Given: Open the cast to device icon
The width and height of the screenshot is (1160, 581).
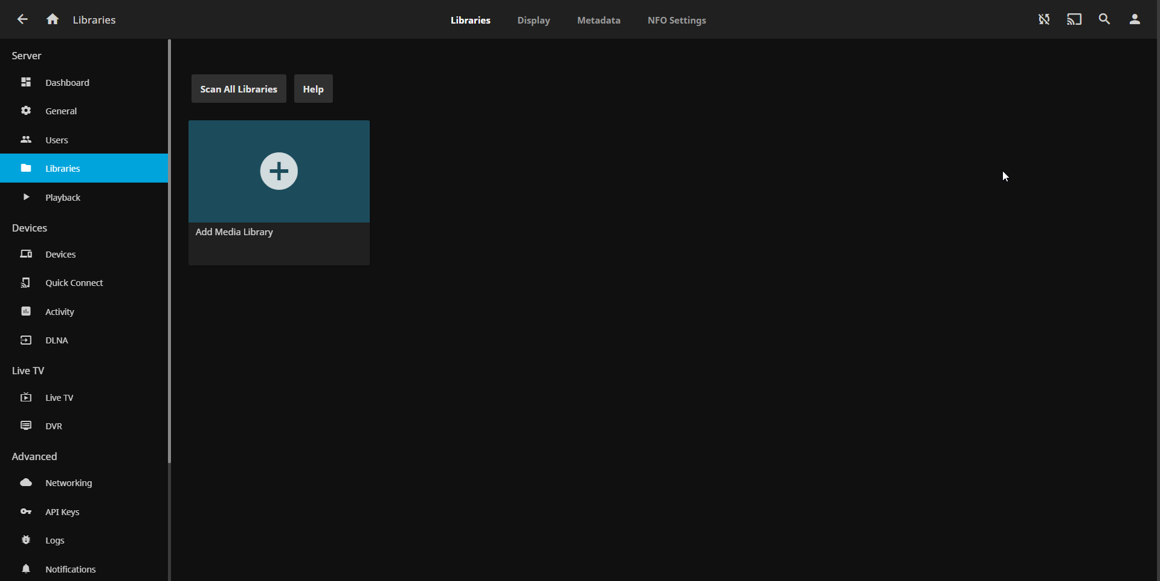Looking at the screenshot, I should pos(1074,19).
